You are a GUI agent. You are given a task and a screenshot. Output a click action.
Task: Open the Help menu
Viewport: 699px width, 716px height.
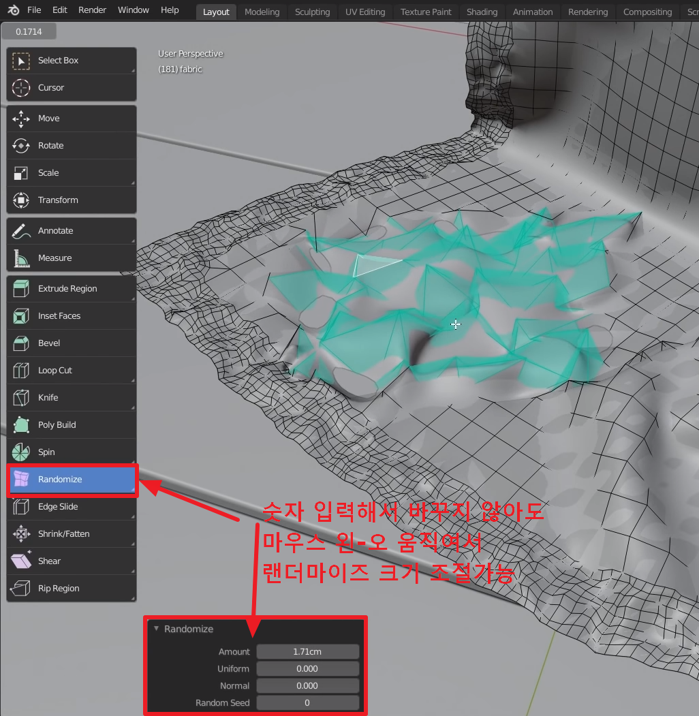tap(170, 10)
